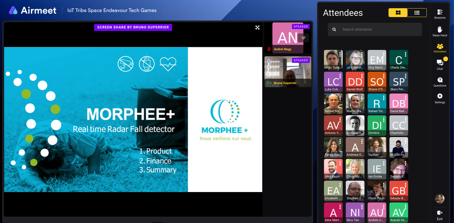Exit the Airmeet session

[440, 215]
